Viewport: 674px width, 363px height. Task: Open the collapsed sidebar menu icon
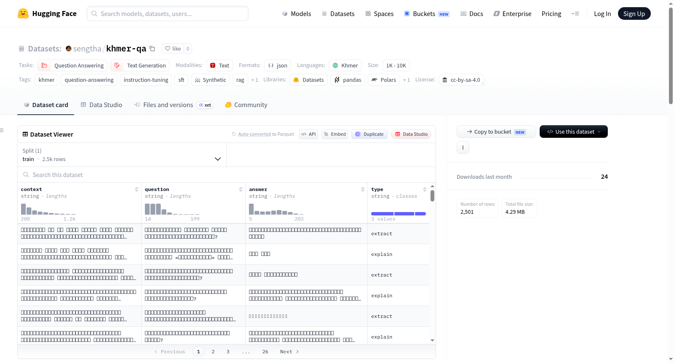[2, 130]
